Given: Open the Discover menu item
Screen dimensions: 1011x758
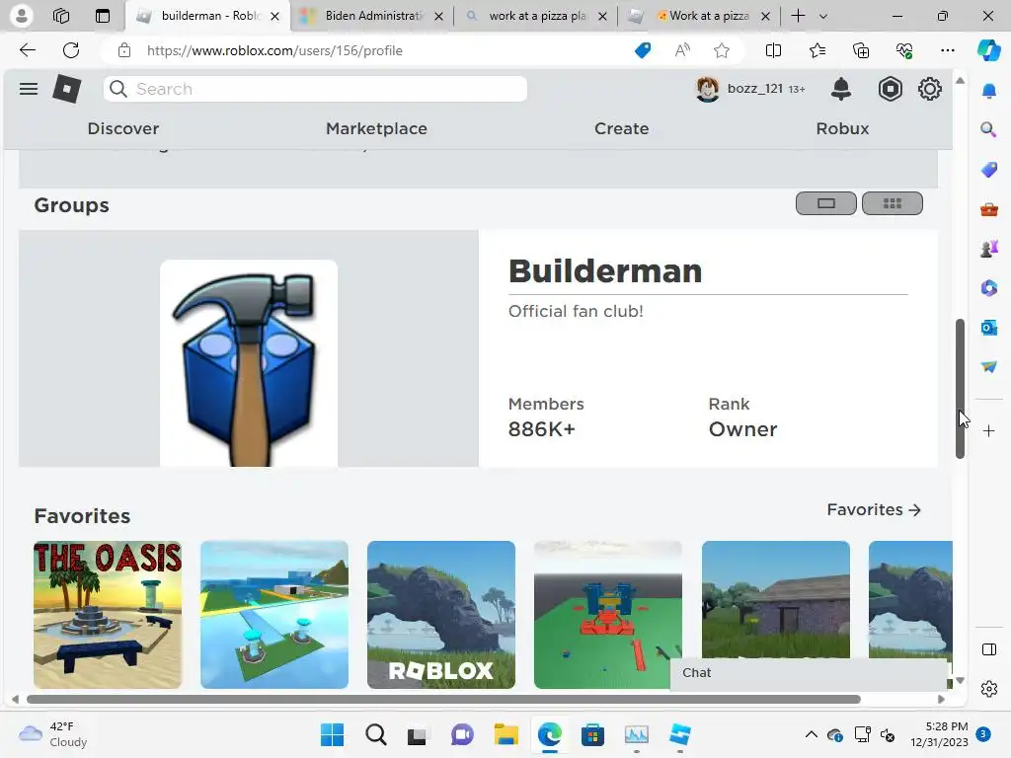Looking at the screenshot, I should click(x=123, y=128).
